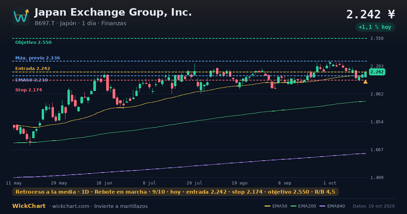The width and height of the screenshot is (407, 214).
Task: Click the 2.062 price axis value
Action: pos(377,94)
